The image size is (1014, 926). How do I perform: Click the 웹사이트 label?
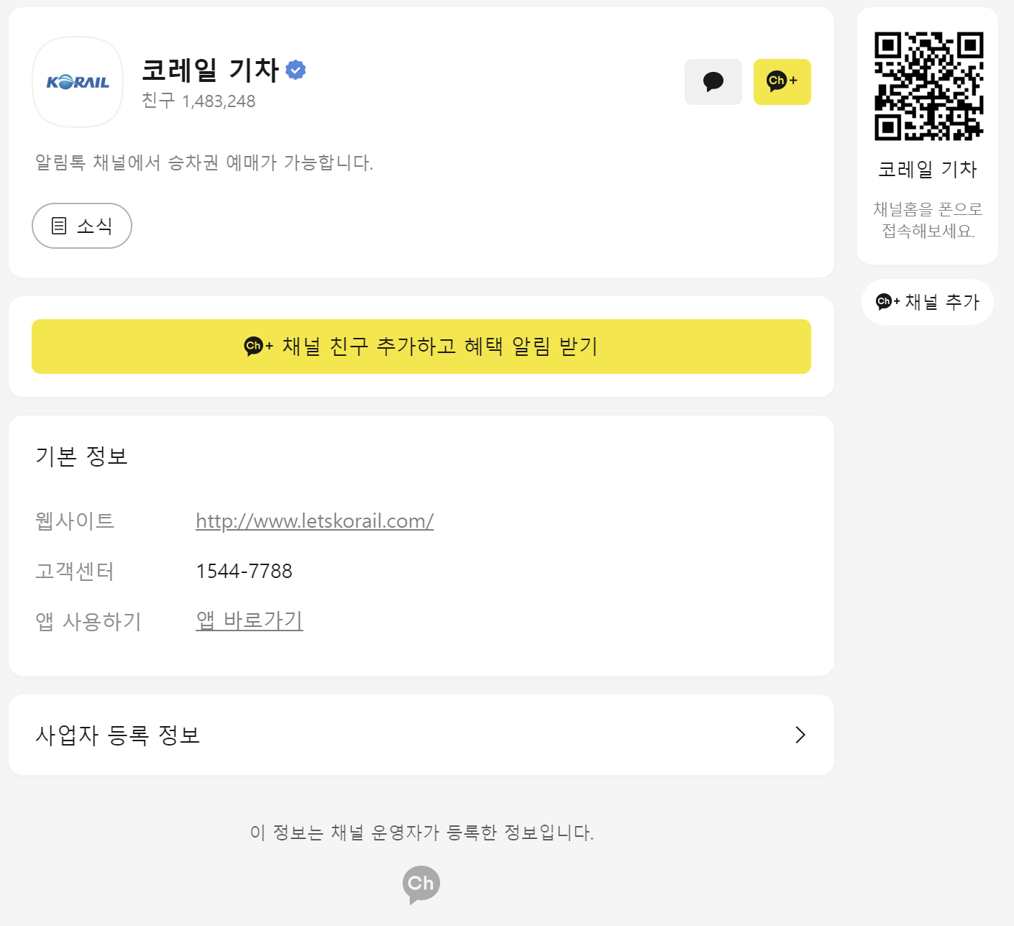tap(75, 521)
